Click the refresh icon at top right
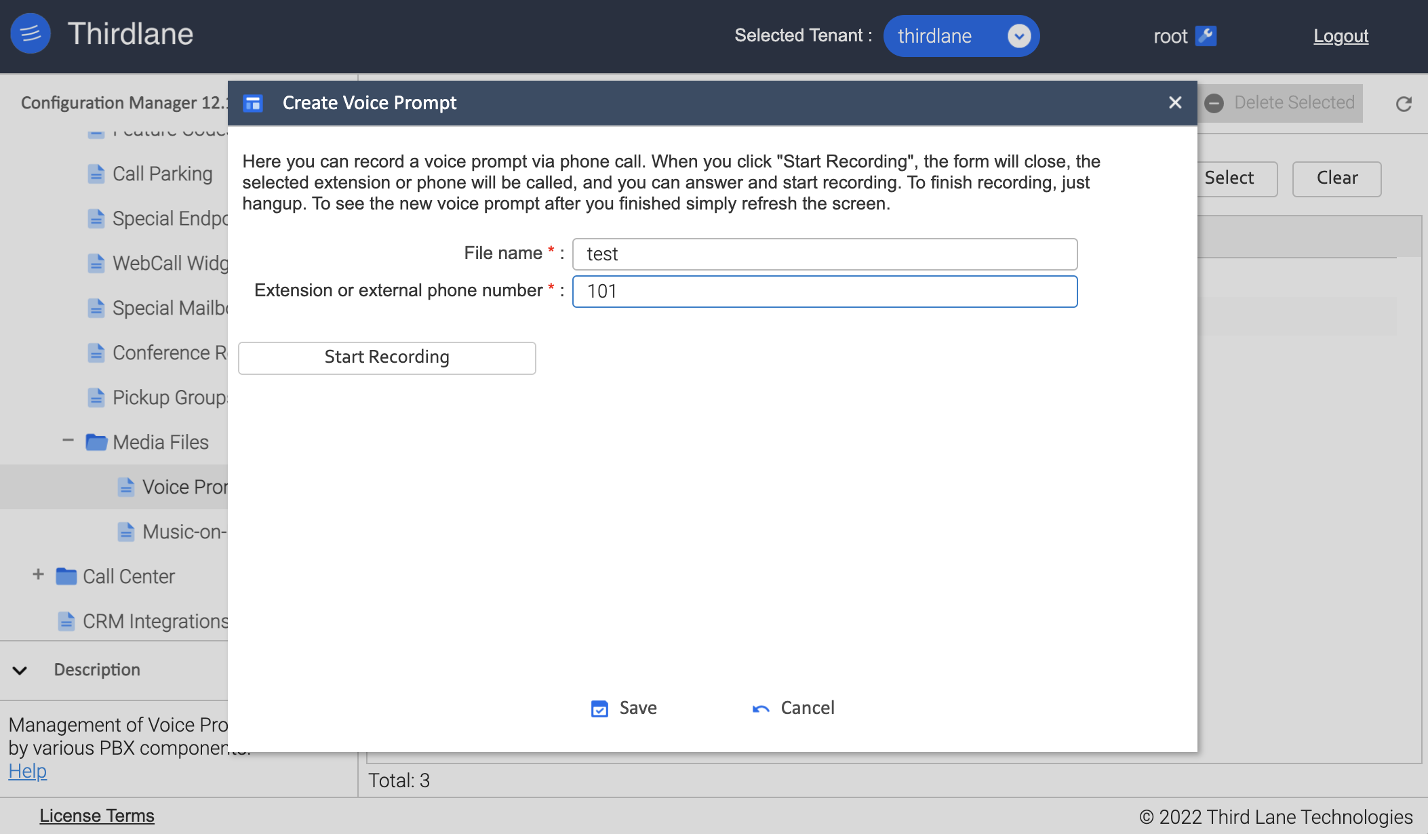 [x=1404, y=104]
